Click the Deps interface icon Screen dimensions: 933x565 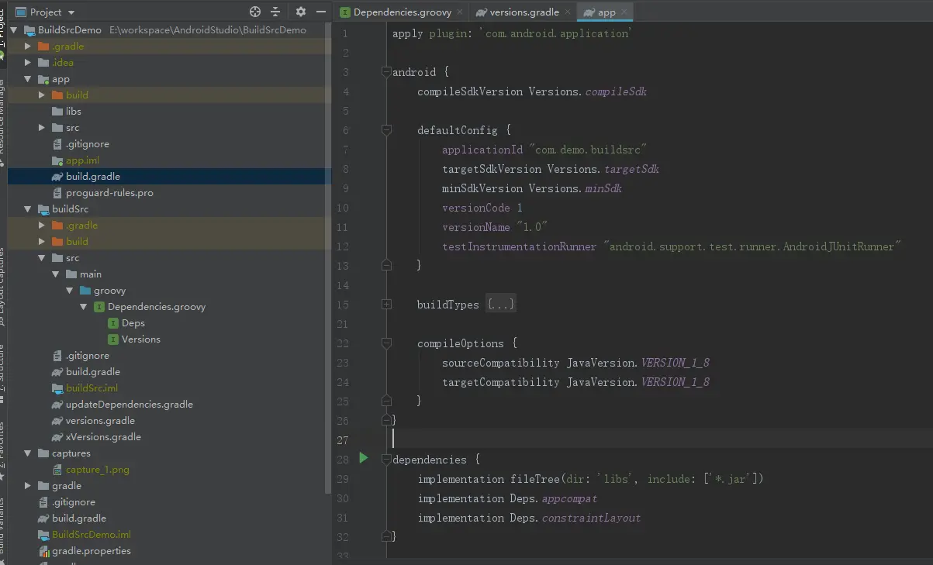coord(113,323)
